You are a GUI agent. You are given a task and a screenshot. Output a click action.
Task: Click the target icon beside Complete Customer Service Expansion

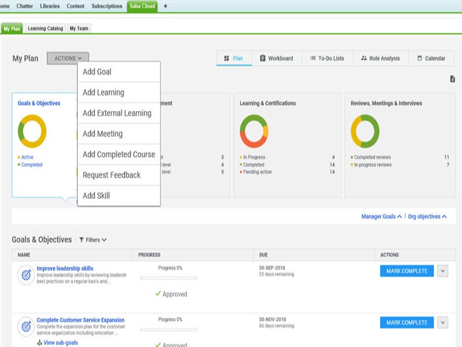click(25, 326)
